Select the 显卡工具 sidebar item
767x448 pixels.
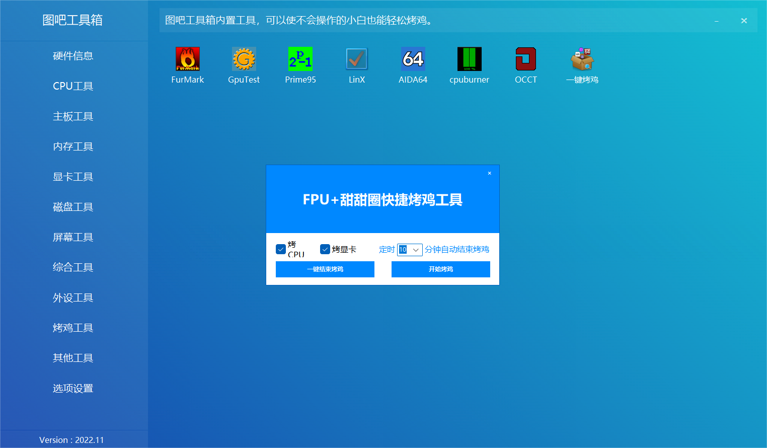tap(73, 177)
